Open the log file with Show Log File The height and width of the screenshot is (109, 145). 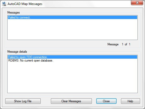point(23,101)
